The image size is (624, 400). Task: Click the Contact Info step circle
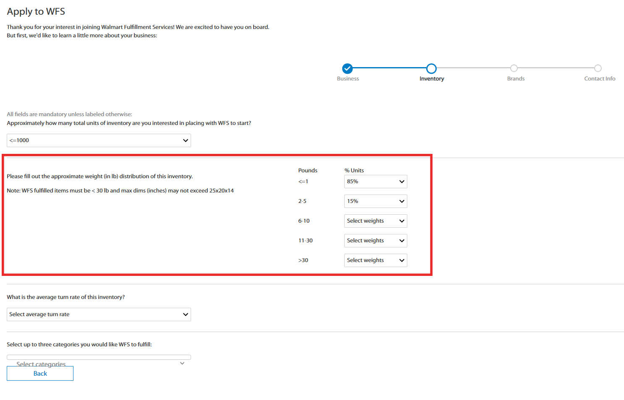[x=598, y=68]
